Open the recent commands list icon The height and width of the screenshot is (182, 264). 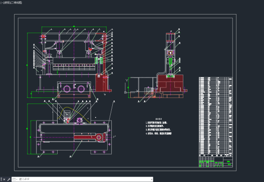click(x=15, y=179)
